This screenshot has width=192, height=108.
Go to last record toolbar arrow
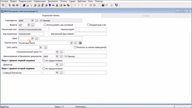86,5
